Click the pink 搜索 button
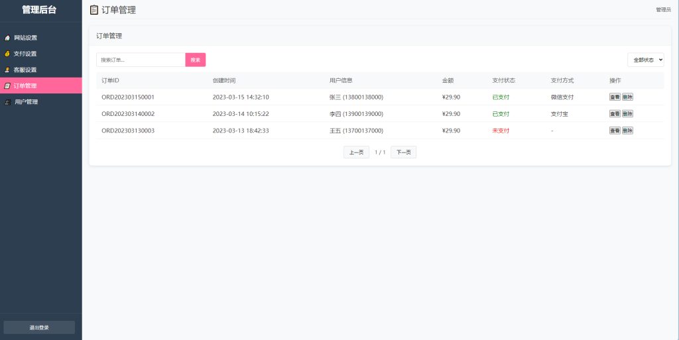The image size is (679, 340). click(x=196, y=60)
